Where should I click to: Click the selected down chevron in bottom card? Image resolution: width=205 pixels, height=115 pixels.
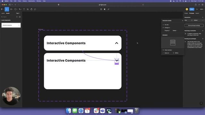click(117, 60)
